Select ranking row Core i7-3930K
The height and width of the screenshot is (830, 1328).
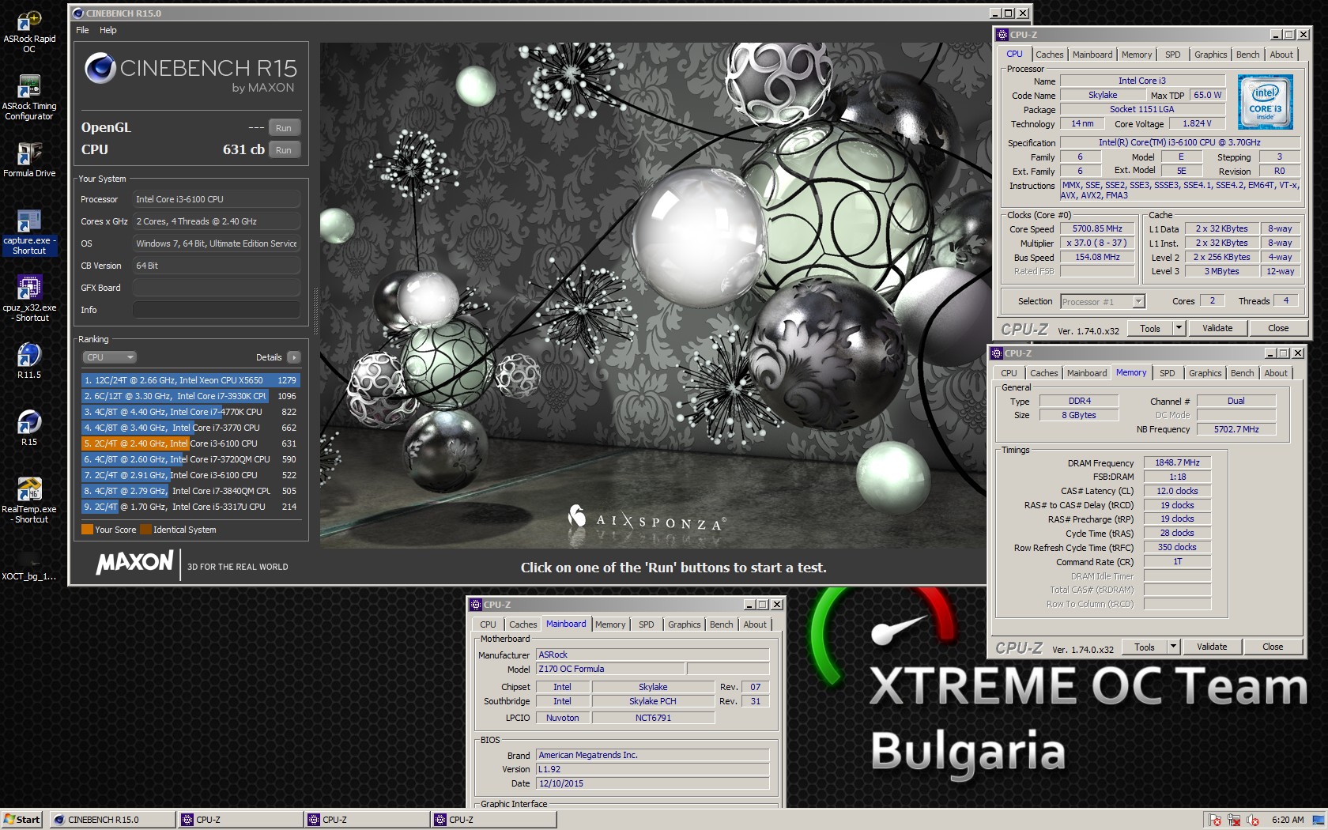pos(191,396)
